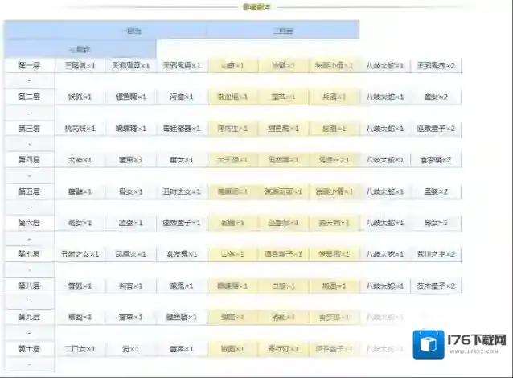Click 八岐大蛇×1 in the 第五层 row
Viewport: 513px width, 378px height.
384,191
